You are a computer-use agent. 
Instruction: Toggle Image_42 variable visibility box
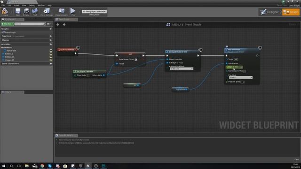click(x=51, y=60)
